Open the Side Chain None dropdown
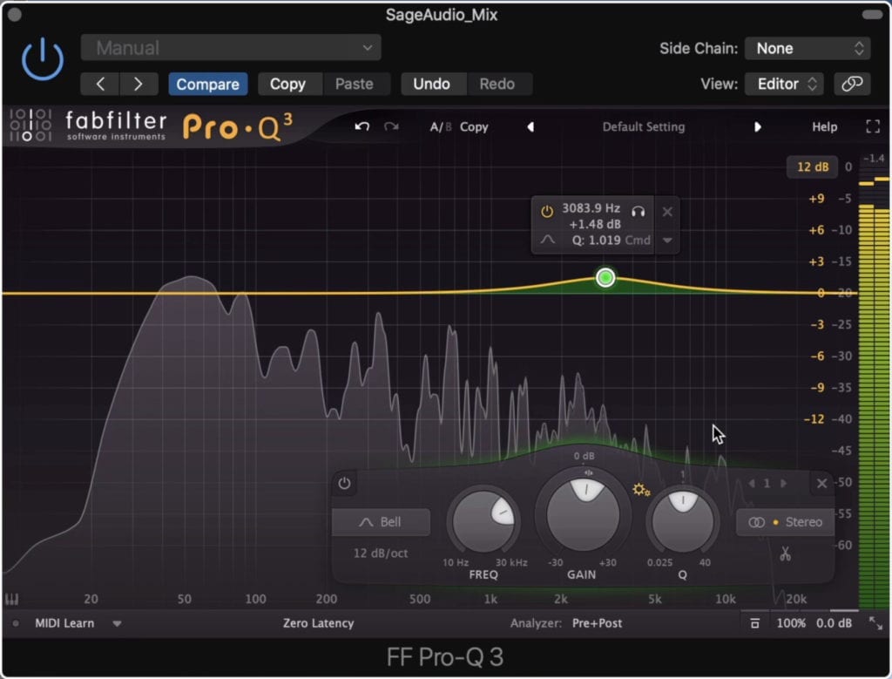The image size is (892, 679). pyautogui.click(x=808, y=49)
